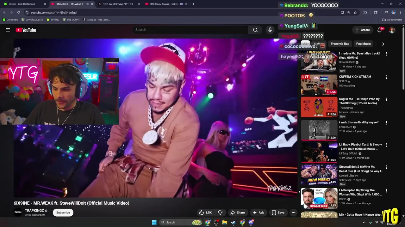Open the Bonnie Blue baptizing video thumbnail

[319, 198]
